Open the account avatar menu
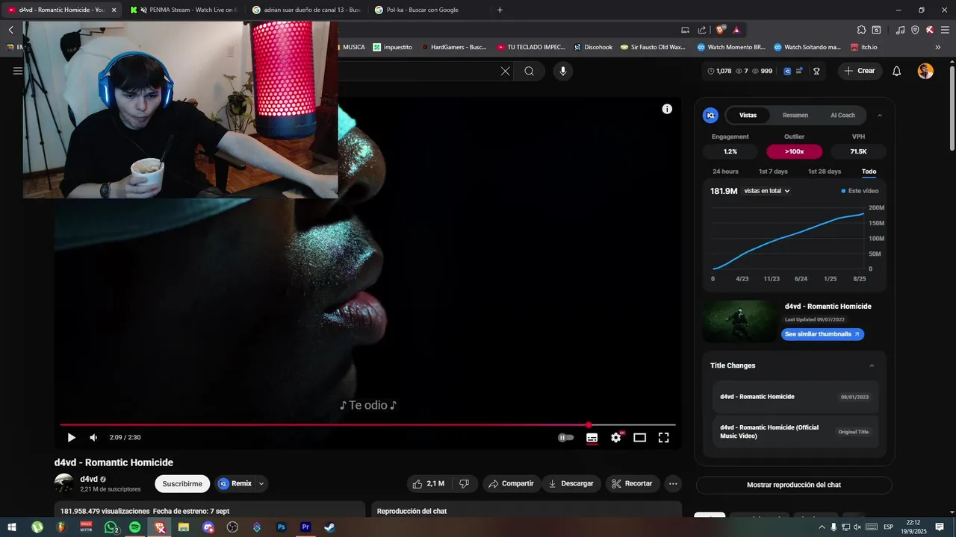 (925, 71)
